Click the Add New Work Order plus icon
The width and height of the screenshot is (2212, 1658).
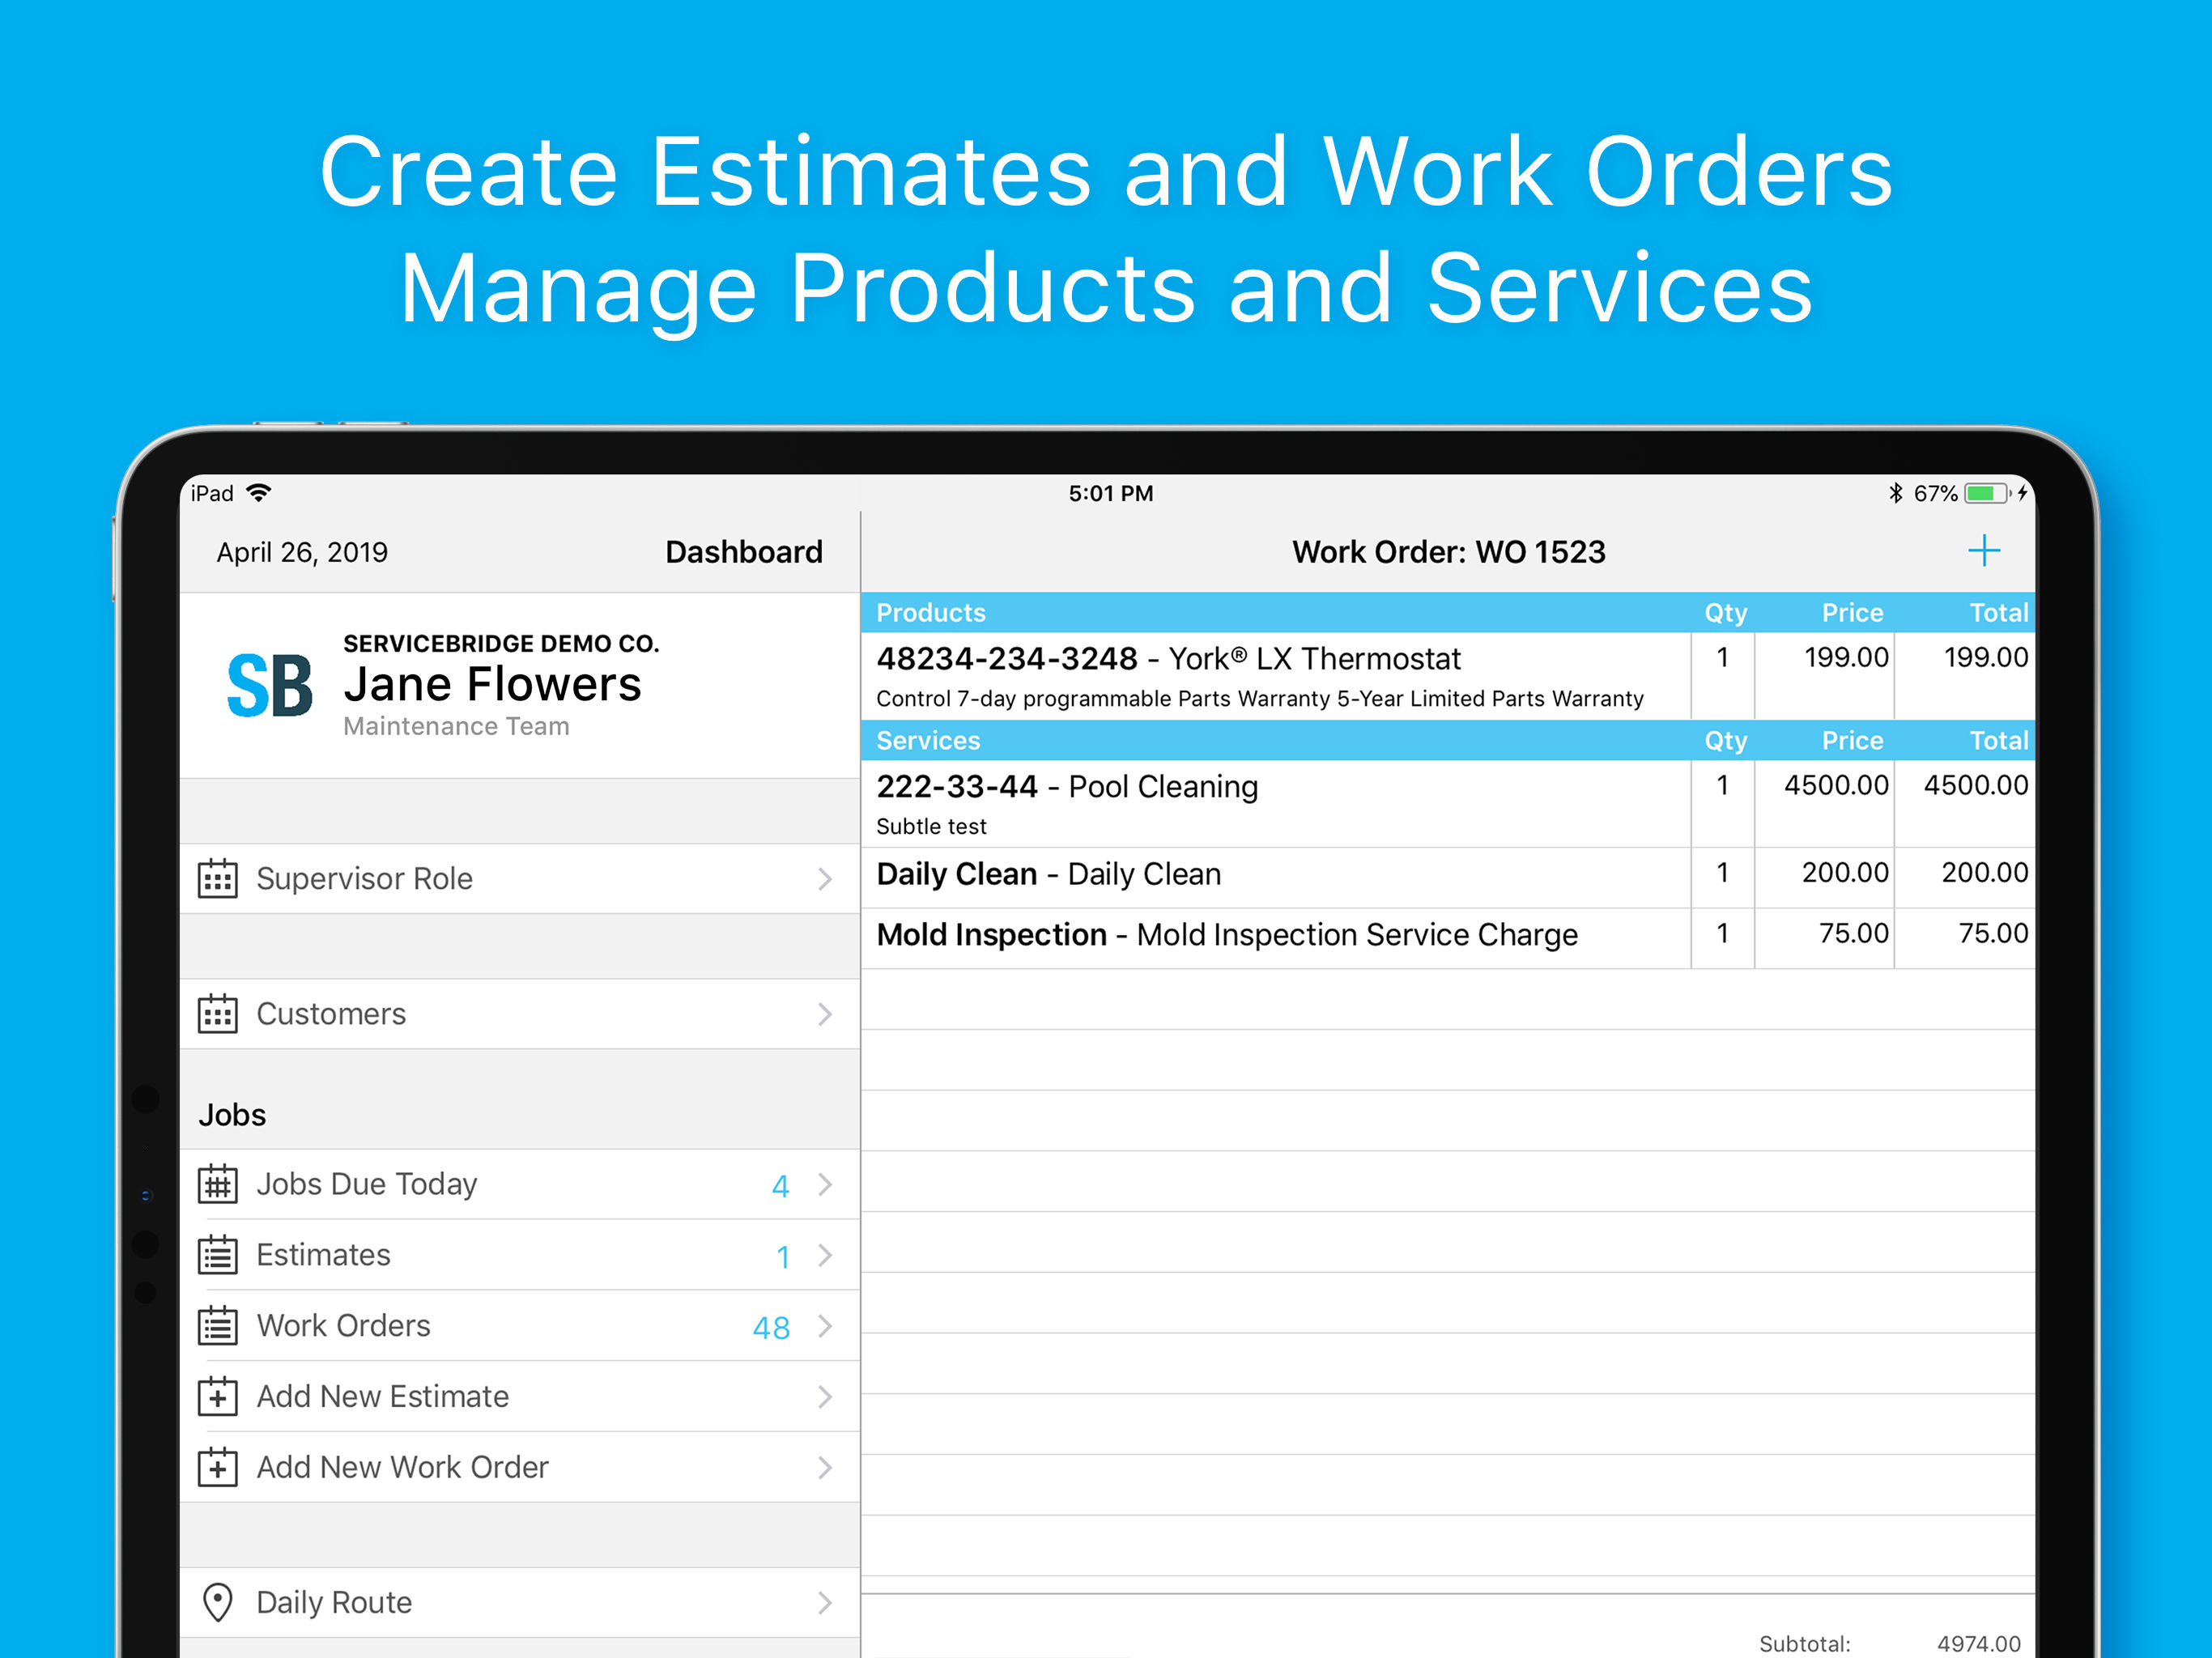218,1468
